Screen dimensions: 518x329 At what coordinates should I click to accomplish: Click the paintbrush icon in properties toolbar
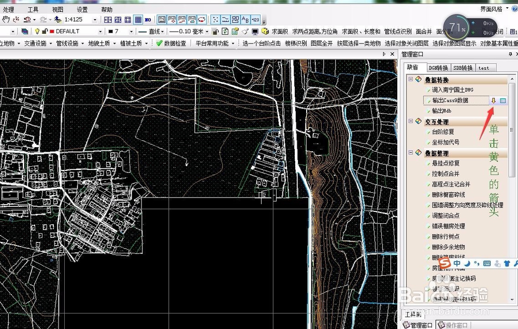pyautogui.click(x=244, y=32)
